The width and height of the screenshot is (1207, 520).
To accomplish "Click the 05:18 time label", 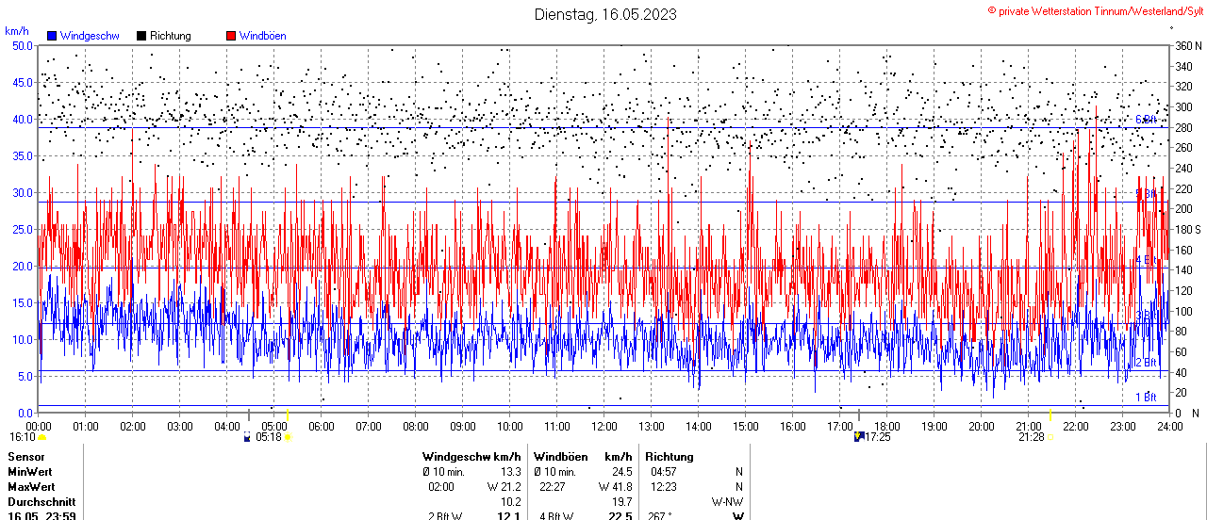I will (269, 437).
